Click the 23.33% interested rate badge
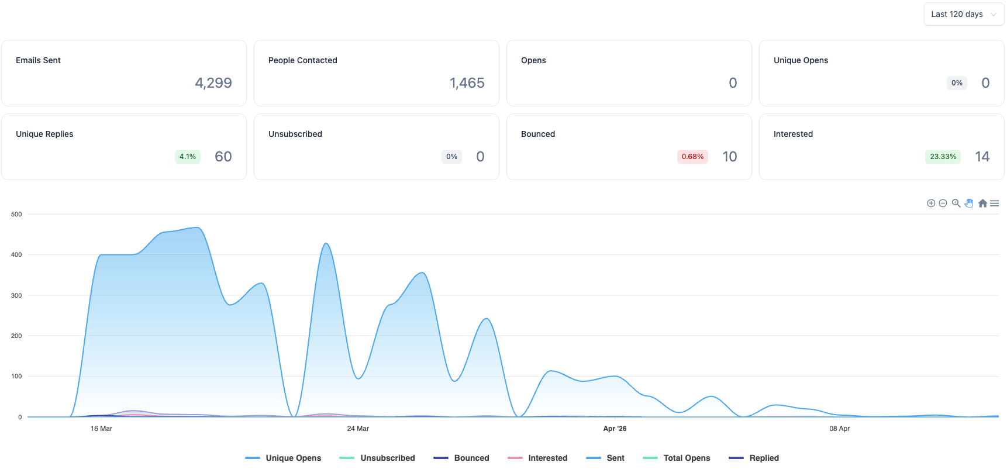The width and height of the screenshot is (1007, 469). coord(943,157)
